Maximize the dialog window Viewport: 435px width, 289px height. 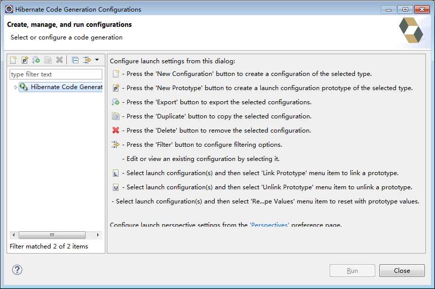(x=405, y=10)
